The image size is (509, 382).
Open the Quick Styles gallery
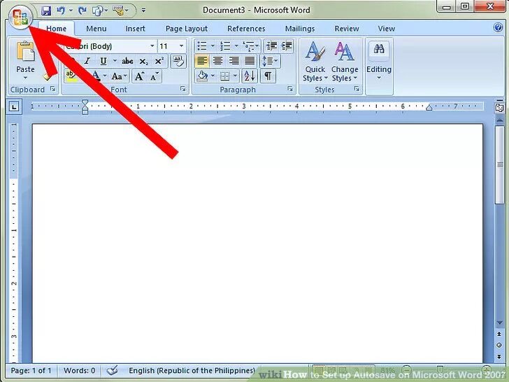pyautogui.click(x=315, y=62)
